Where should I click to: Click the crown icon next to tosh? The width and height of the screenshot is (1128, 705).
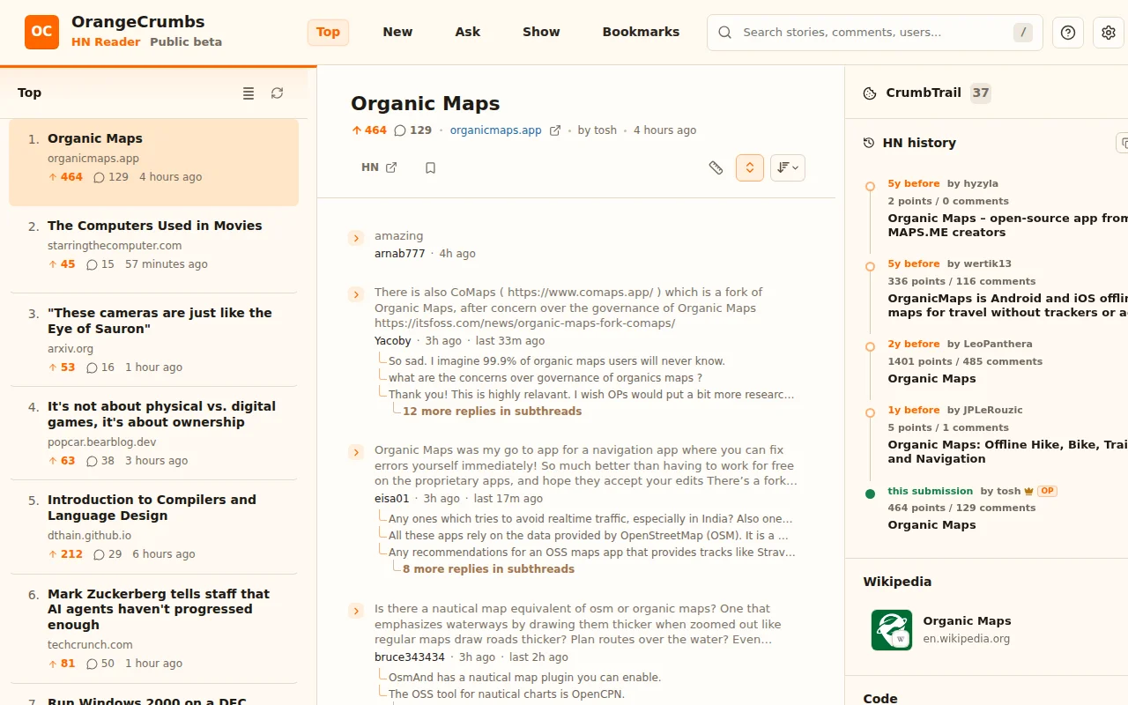point(1028,491)
